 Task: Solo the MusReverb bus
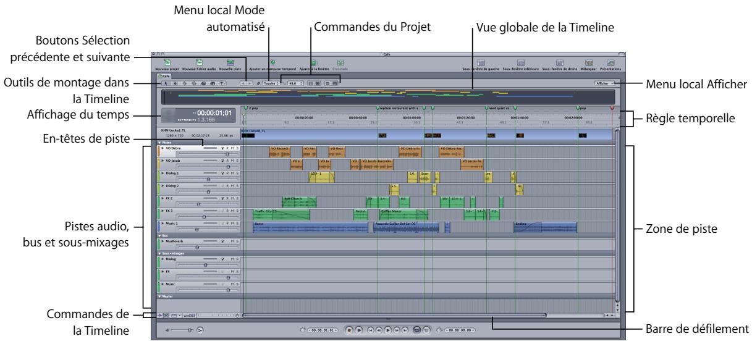point(237,241)
